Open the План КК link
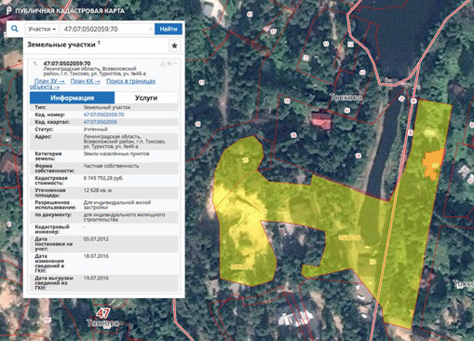The image size is (474, 341). pos(86,81)
